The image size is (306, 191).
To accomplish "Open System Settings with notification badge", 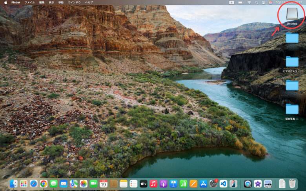I will [213, 184].
